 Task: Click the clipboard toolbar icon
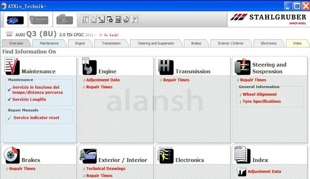click(93, 19)
